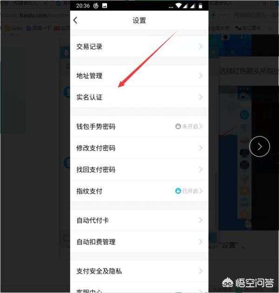Tap the 设置 page title

(139, 20)
